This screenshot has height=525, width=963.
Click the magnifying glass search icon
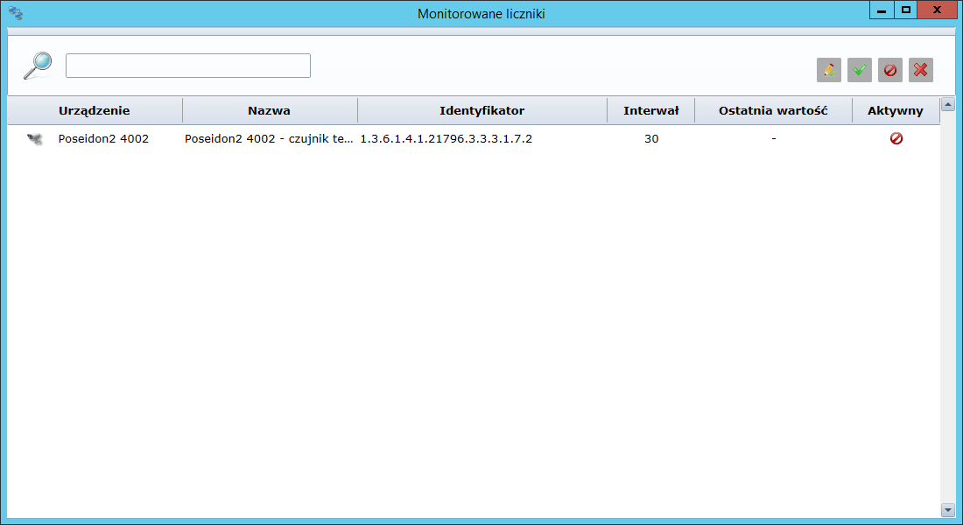(x=37, y=66)
